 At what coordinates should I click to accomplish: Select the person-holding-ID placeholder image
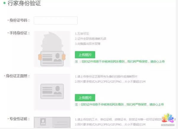pos(52,49)
